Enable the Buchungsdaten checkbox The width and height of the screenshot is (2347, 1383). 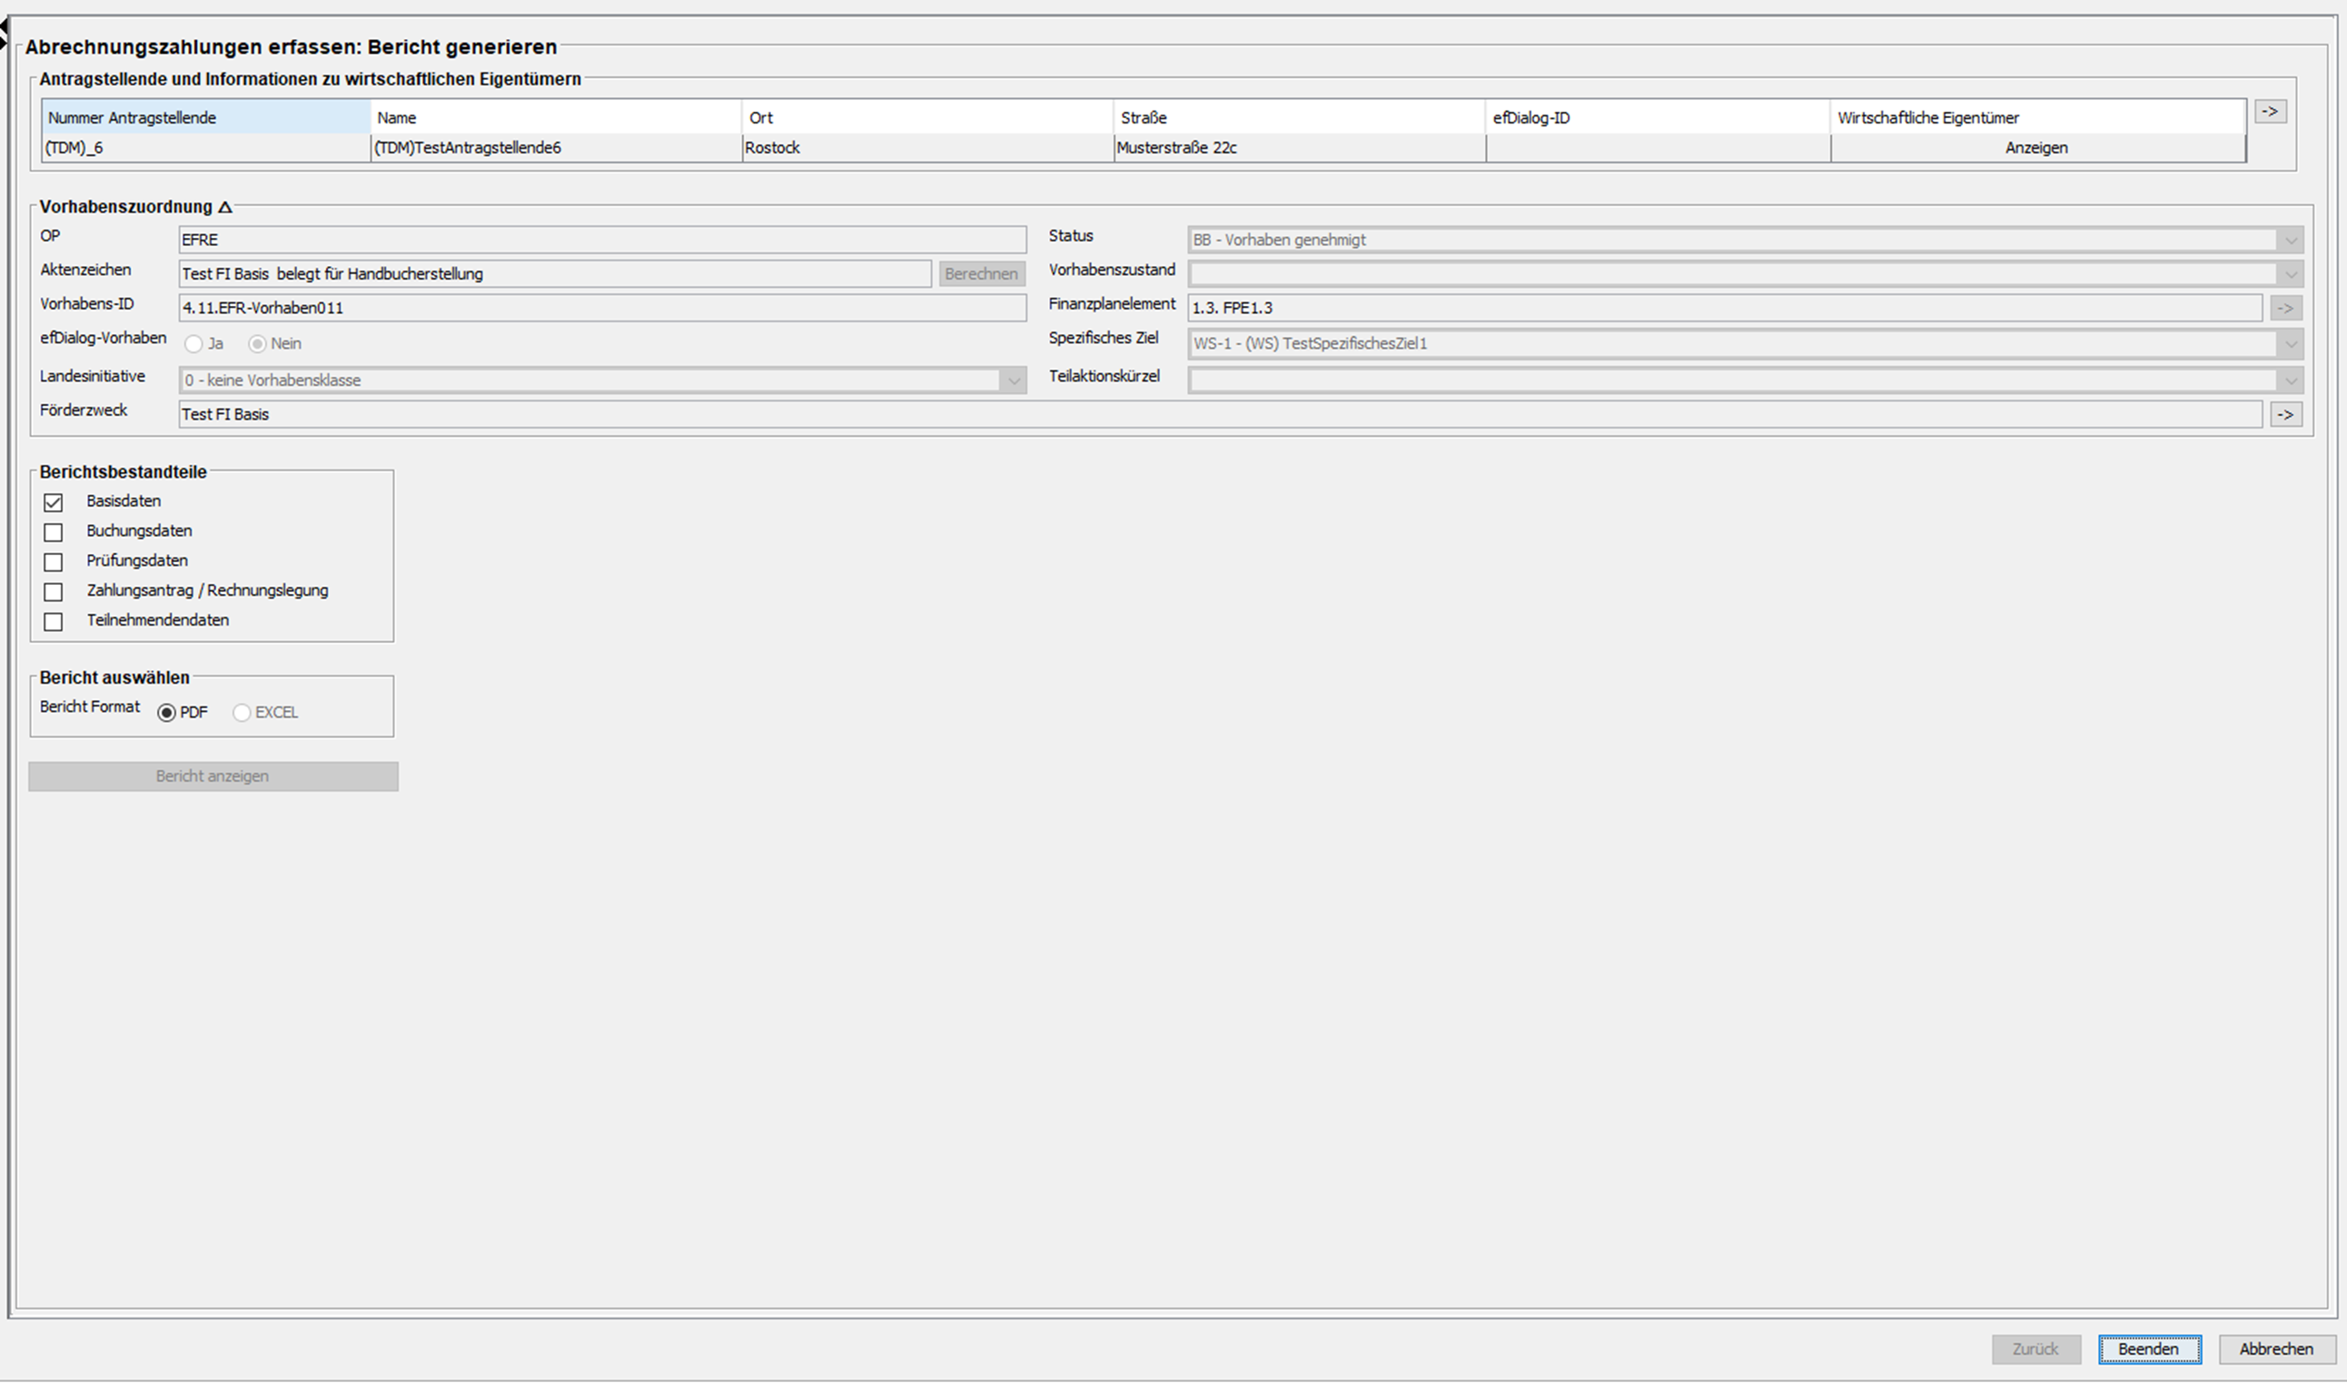[x=53, y=532]
